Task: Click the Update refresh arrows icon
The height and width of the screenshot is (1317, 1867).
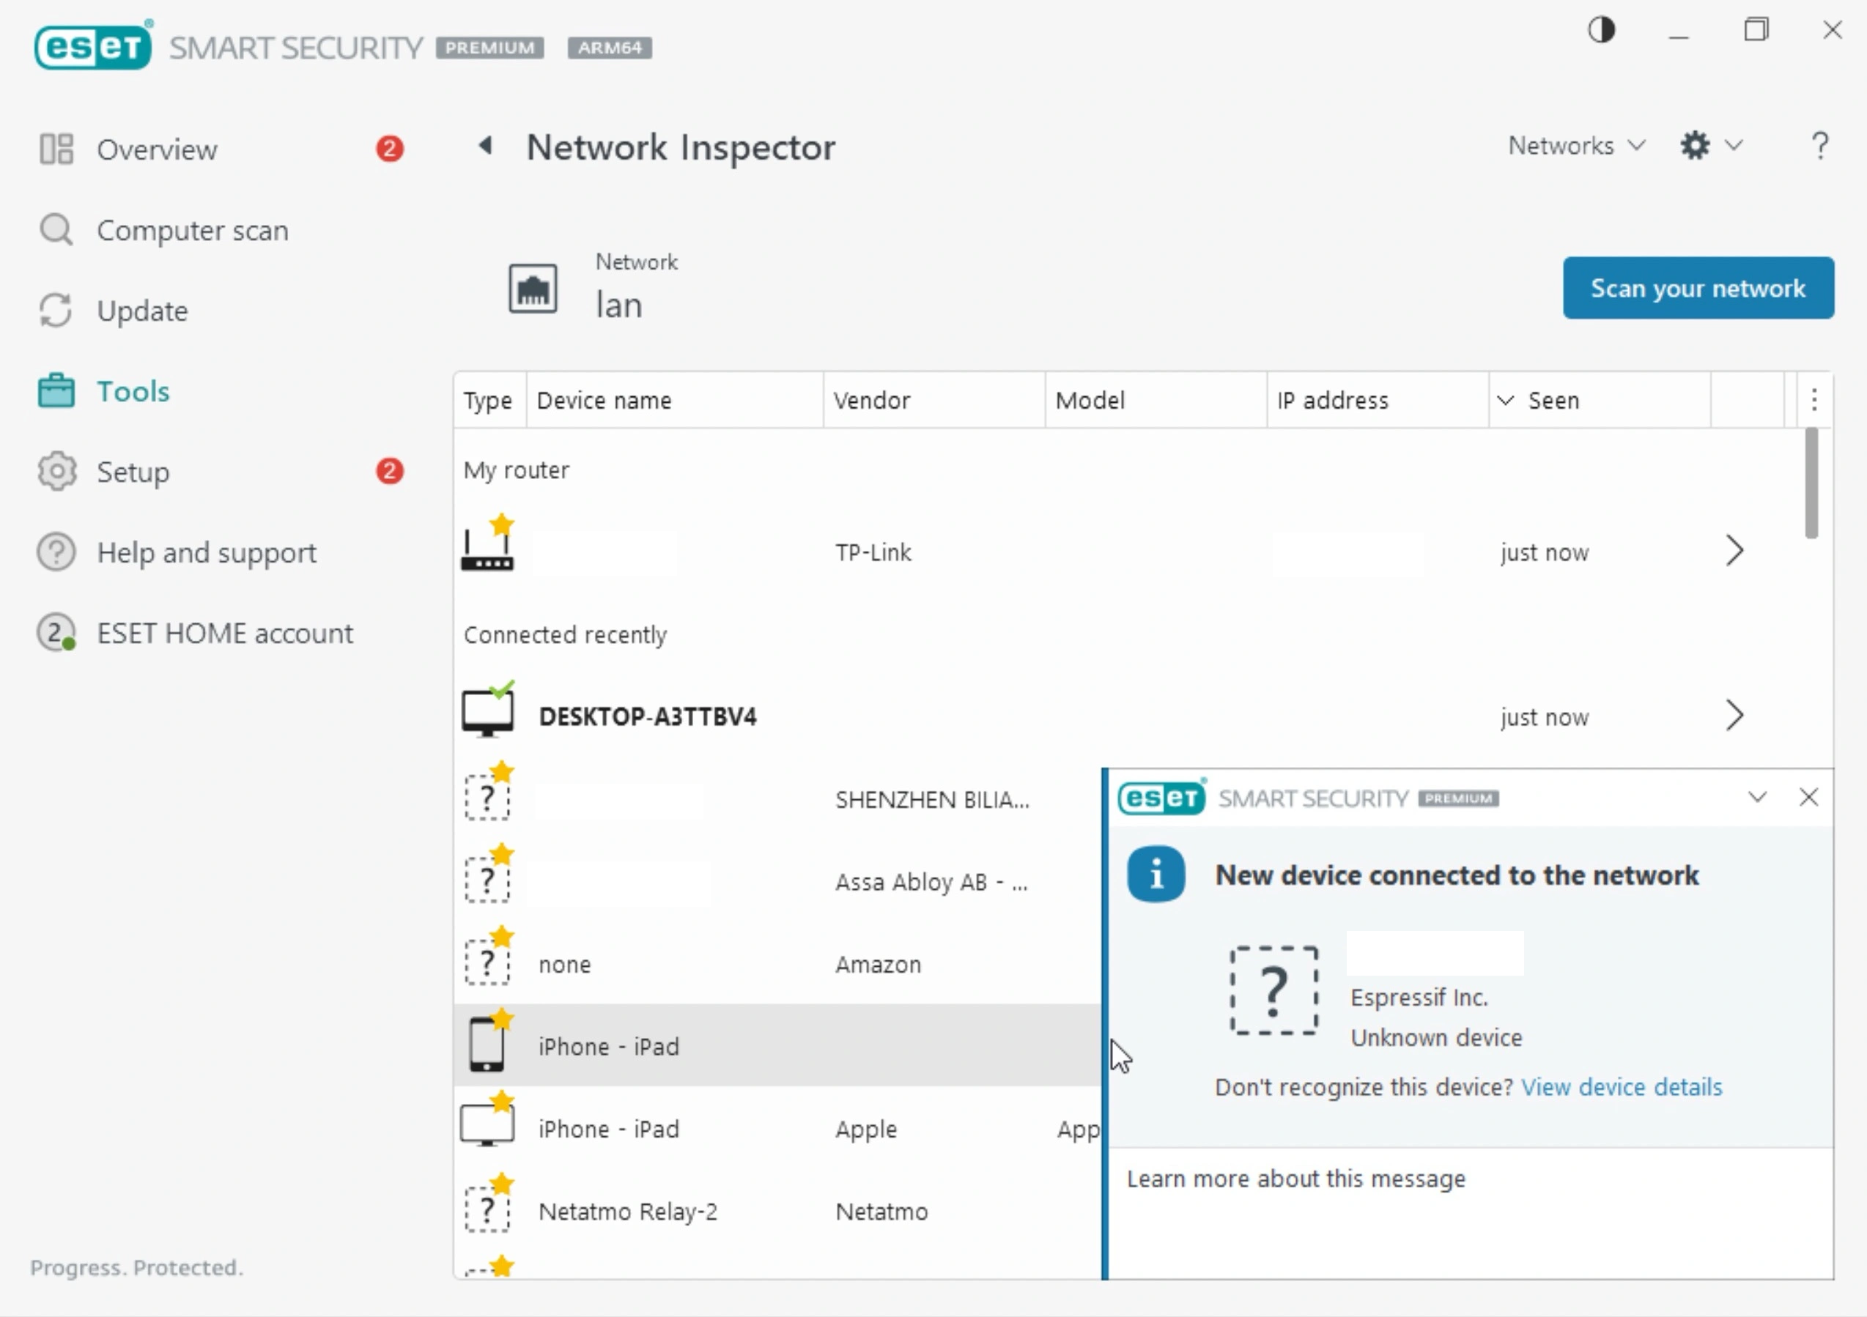Action: click(56, 311)
